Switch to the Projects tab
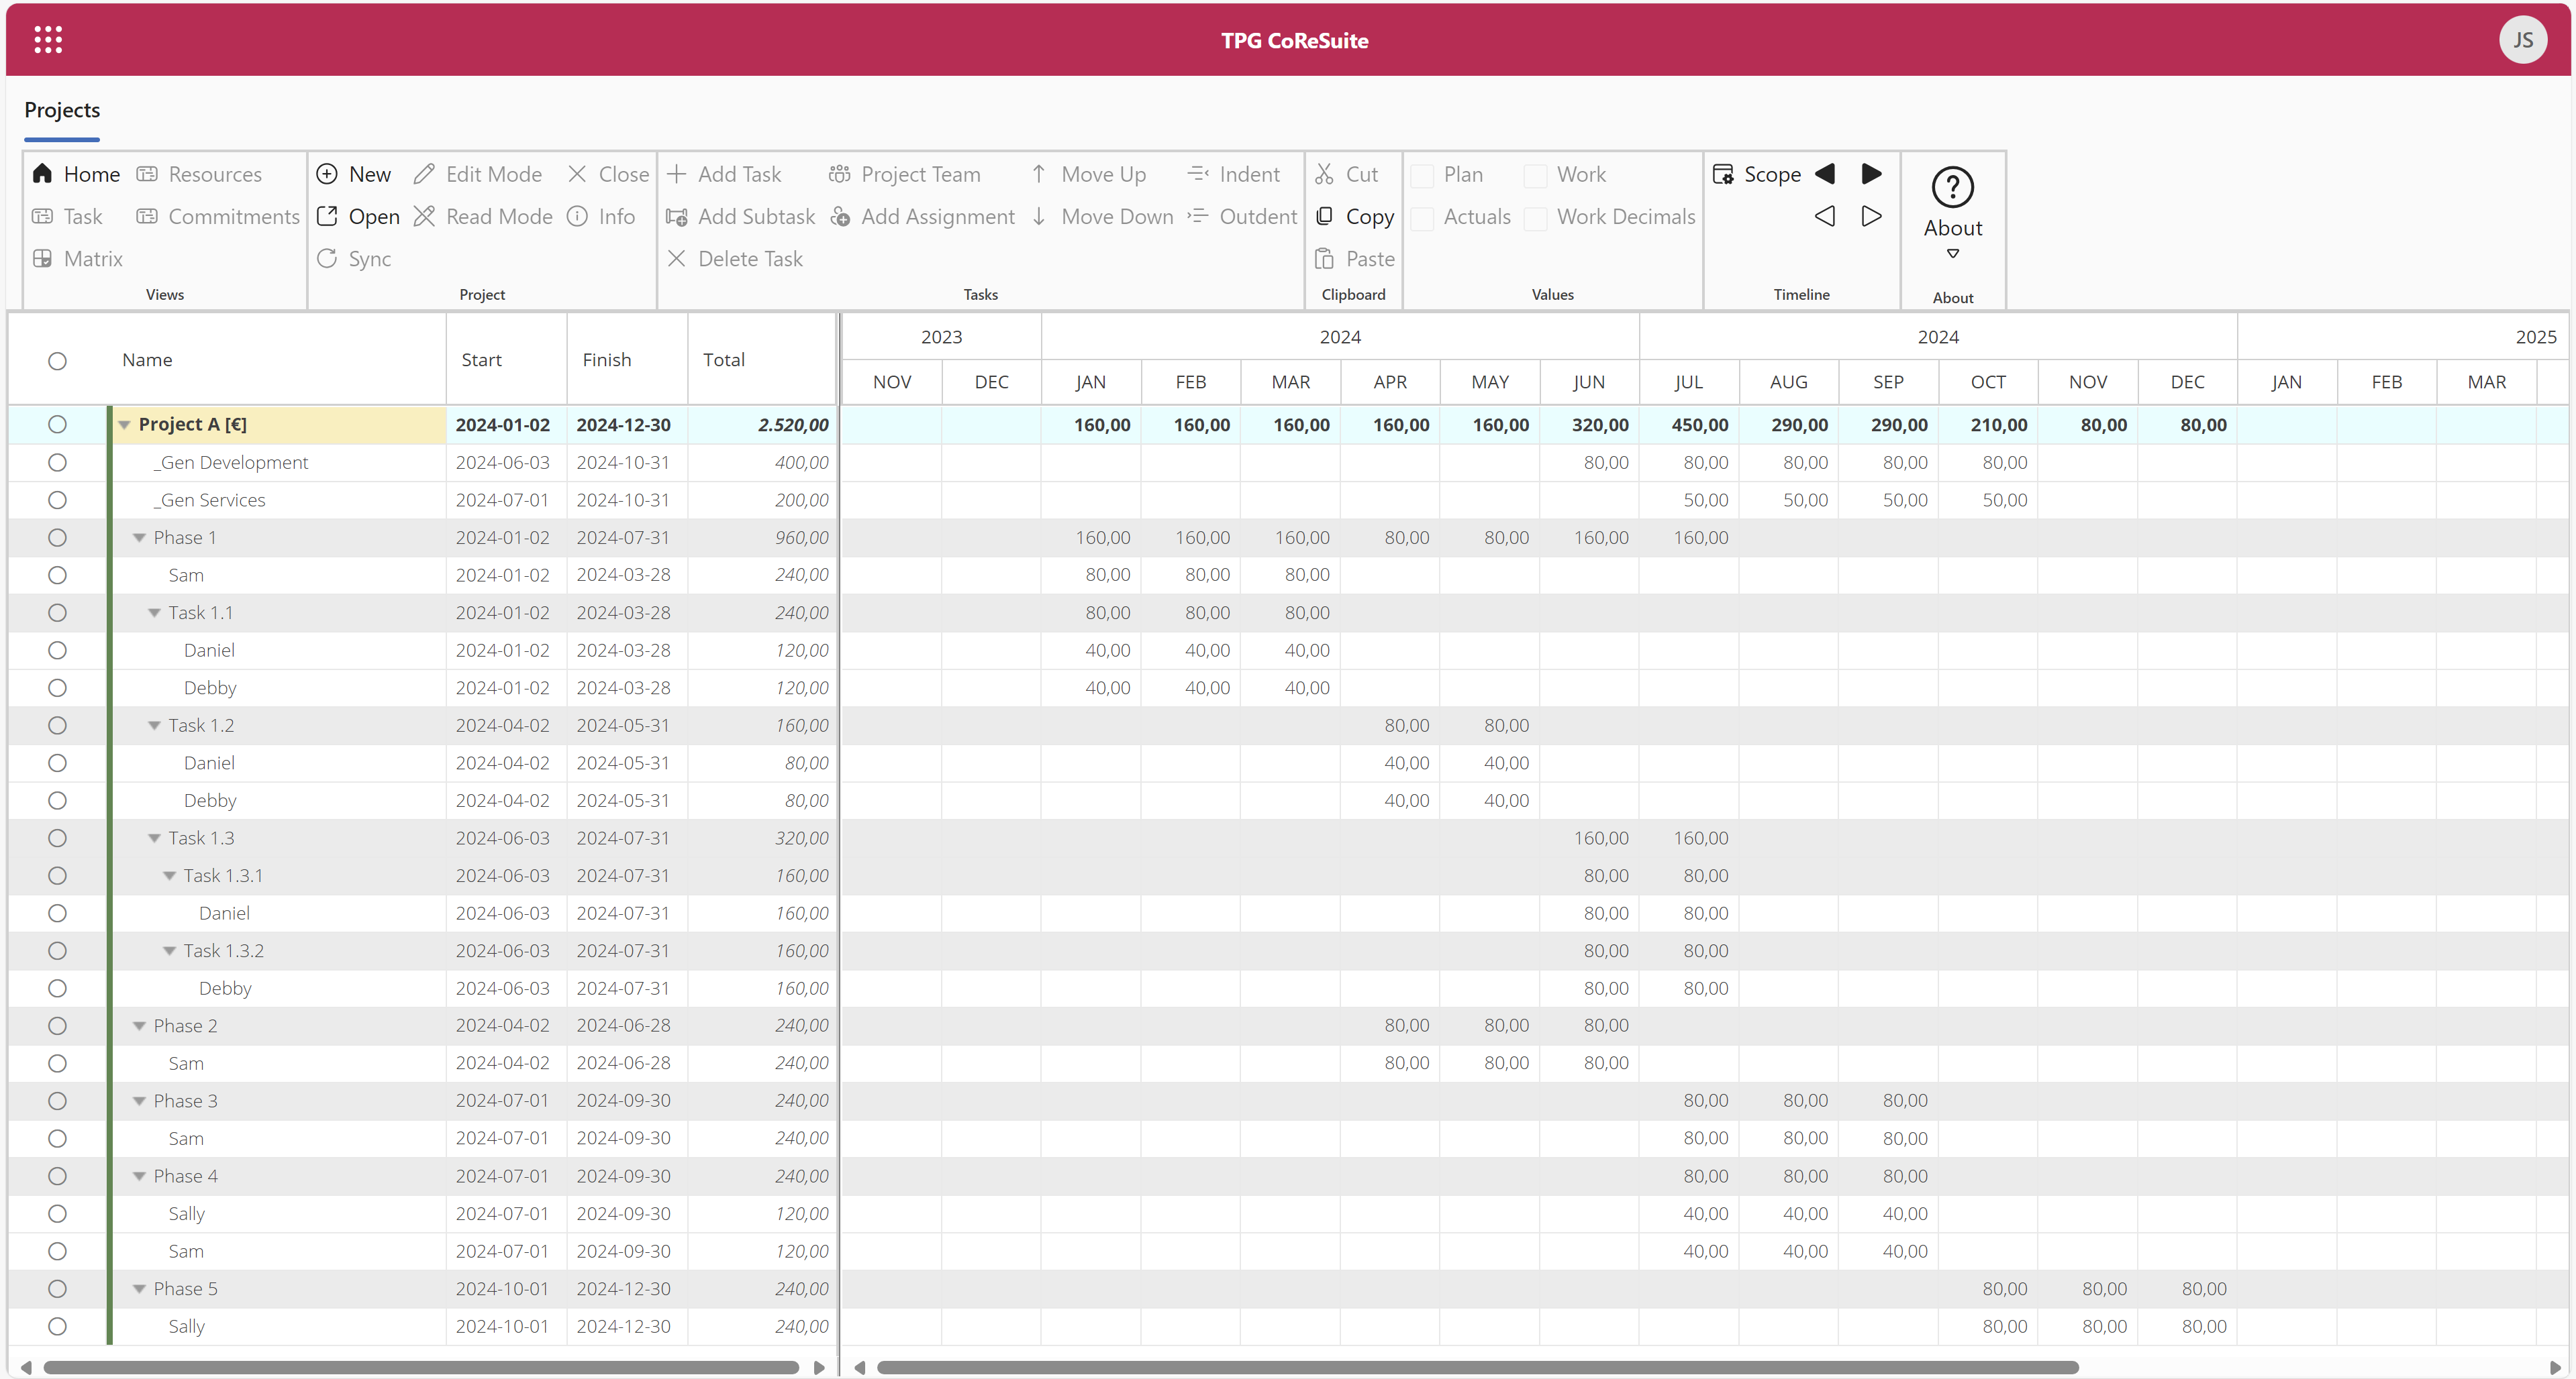The width and height of the screenshot is (2576, 1379). (62, 110)
